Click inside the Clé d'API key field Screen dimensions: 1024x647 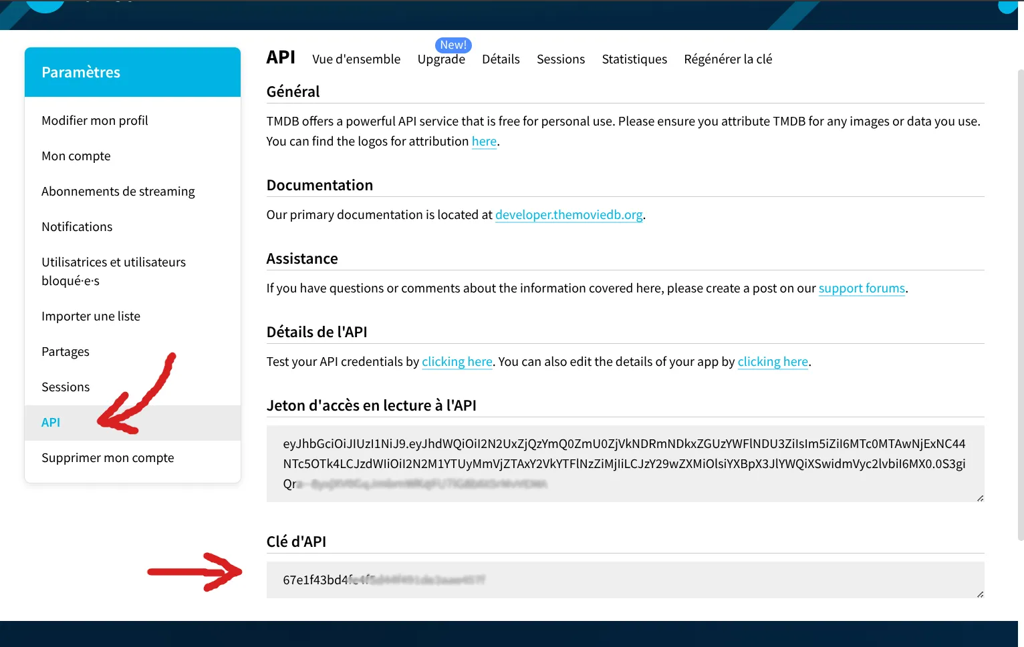[625, 580]
